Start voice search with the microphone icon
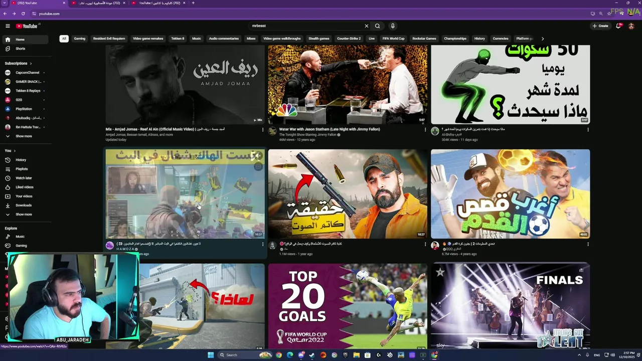 click(393, 26)
